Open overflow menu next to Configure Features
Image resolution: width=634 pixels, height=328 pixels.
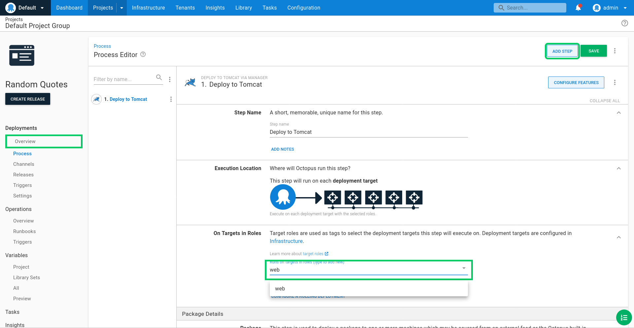615,82
